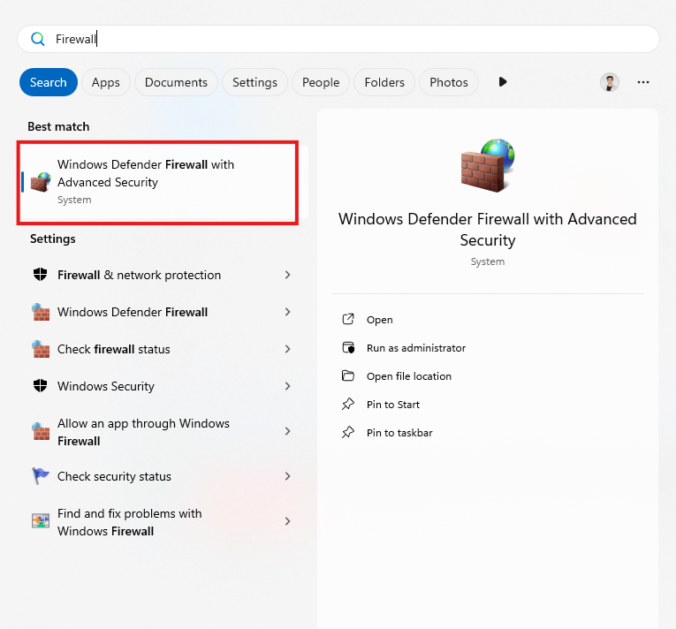Select Open file location
This screenshot has width=676, height=629.
click(x=408, y=376)
